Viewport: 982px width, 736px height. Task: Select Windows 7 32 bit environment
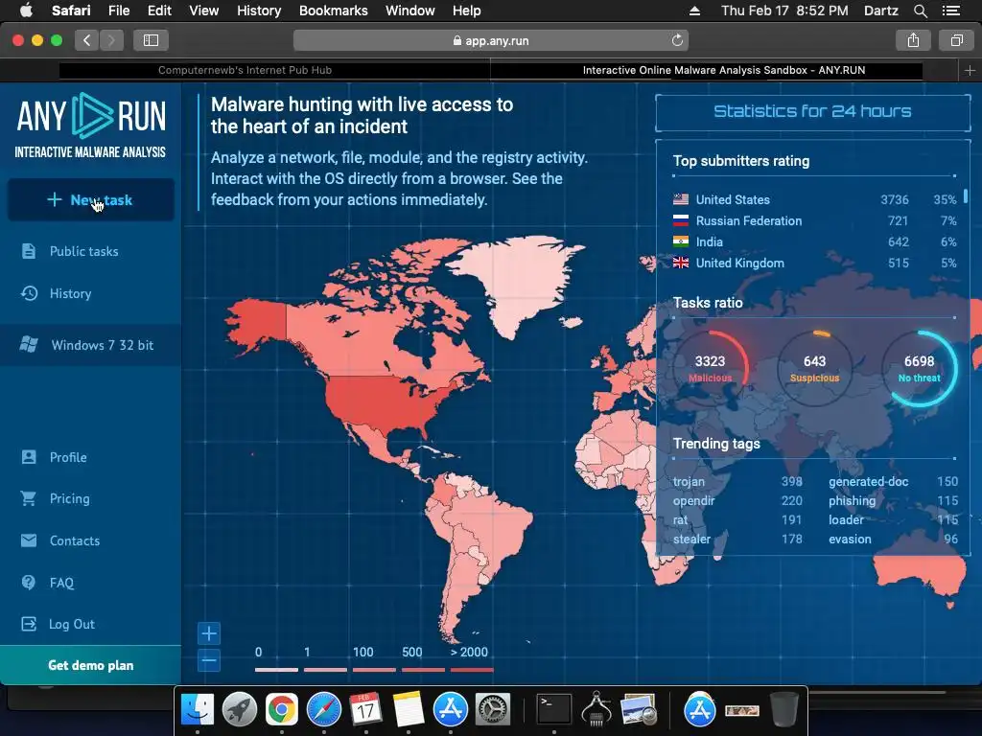pyautogui.click(x=91, y=345)
